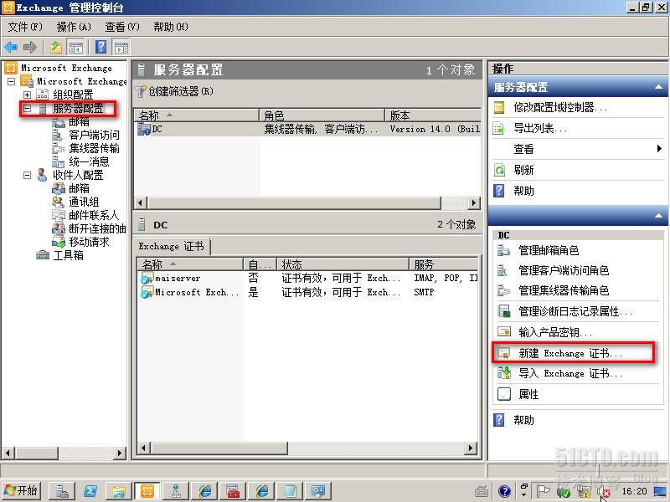Open PowerShell icon on taskbar
Screen dimensions: 670x502
coord(90,491)
